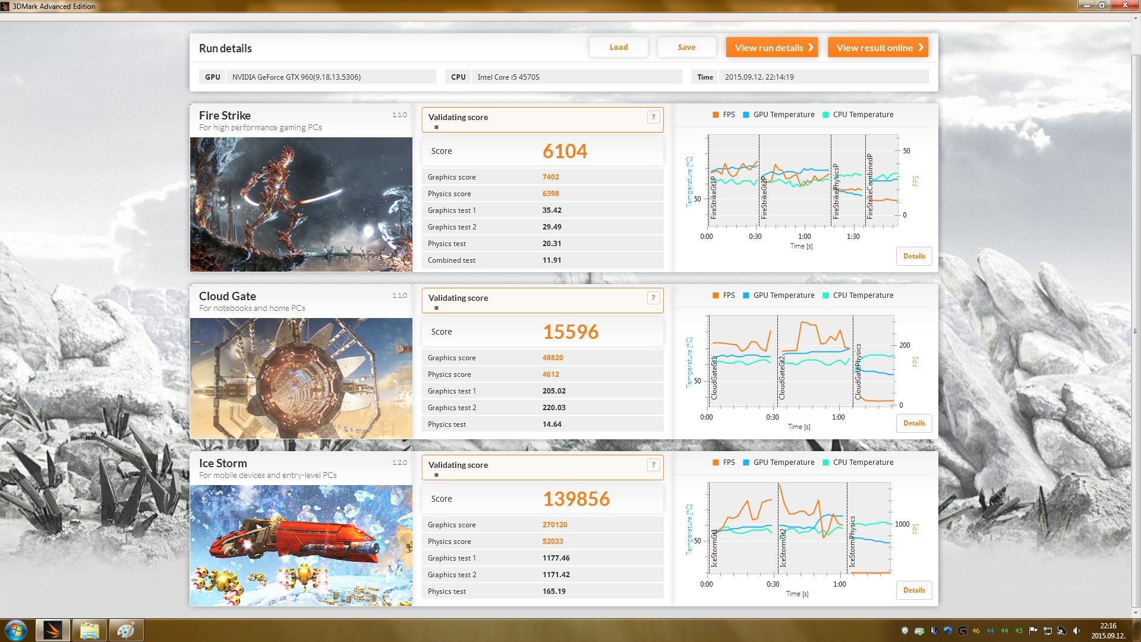Click the blue 44 temperature tray icon
Viewport: 1141px width, 642px height.
point(990,631)
